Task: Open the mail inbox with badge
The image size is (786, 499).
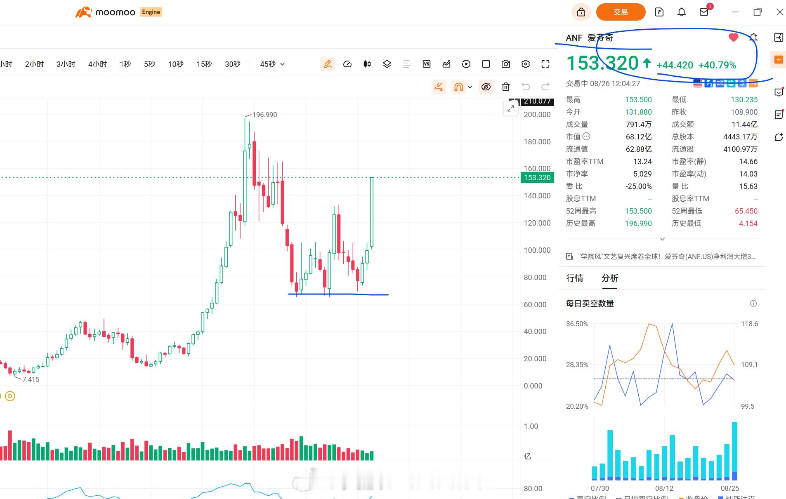Action: [x=705, y=11]
